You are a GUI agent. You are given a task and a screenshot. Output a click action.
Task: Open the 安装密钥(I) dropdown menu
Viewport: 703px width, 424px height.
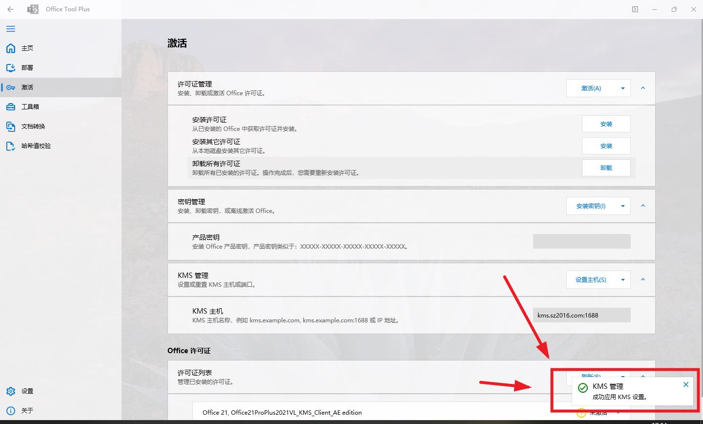click(x=622, y=206)
